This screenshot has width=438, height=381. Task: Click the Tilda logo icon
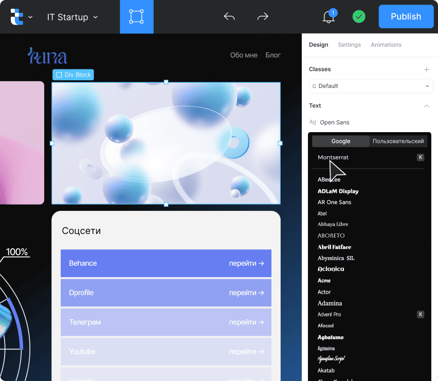click(17, 17)
